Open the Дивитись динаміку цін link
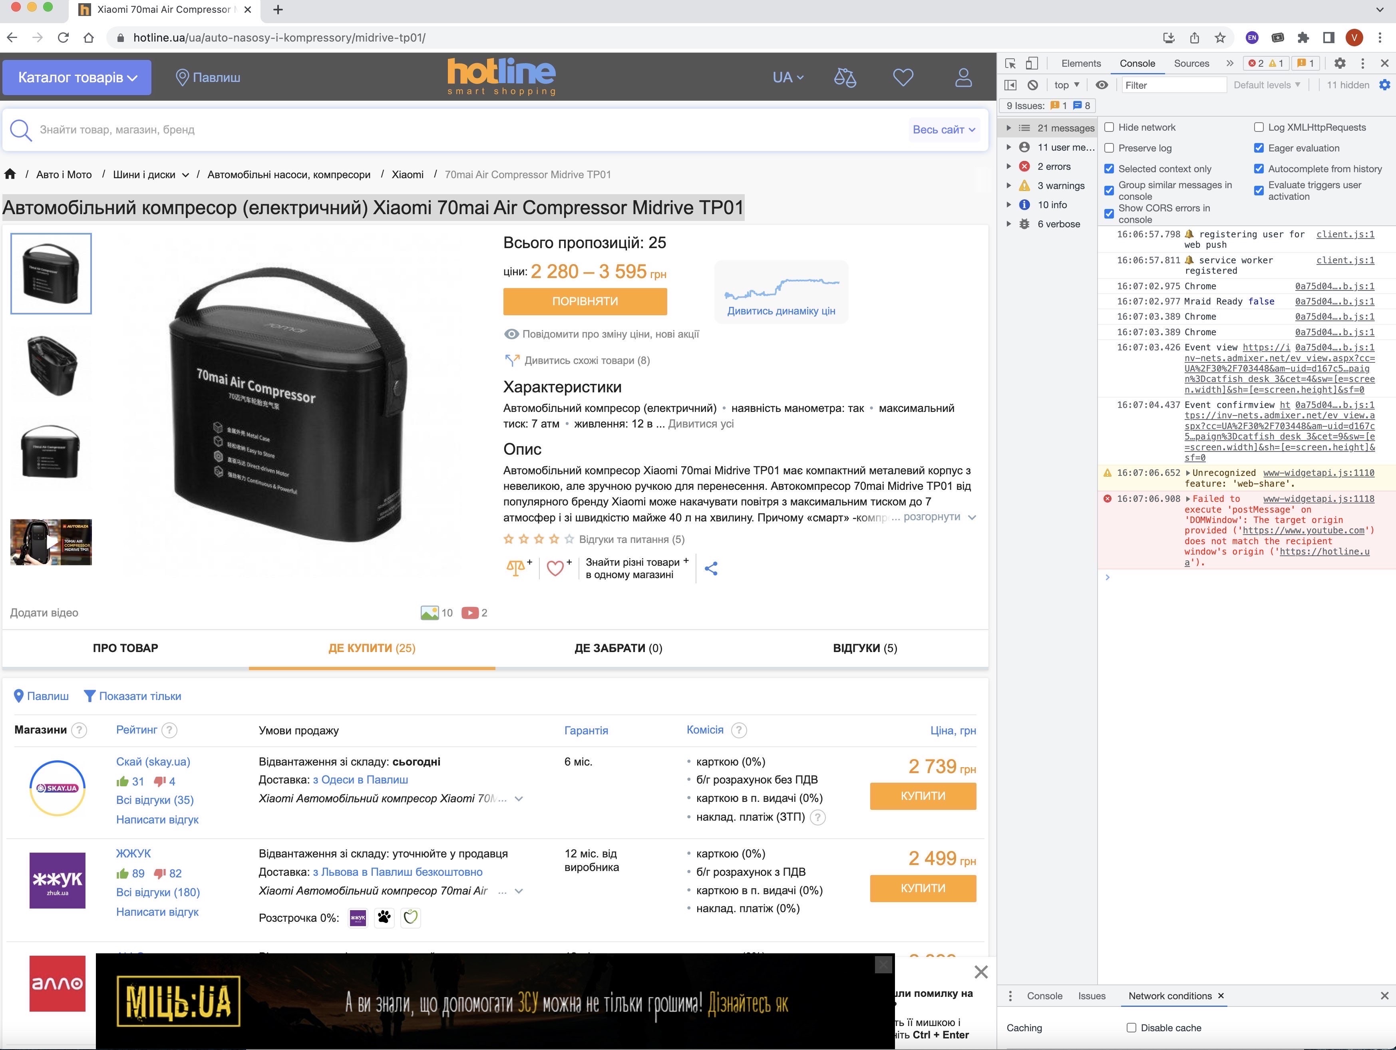 click(781, 311)
